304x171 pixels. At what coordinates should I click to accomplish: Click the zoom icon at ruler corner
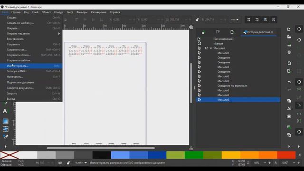(x=191, y=27)
